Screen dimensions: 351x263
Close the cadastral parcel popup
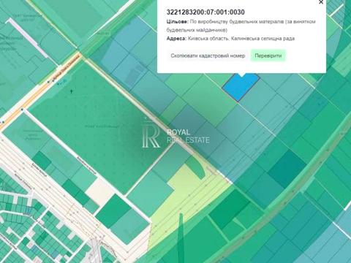click(x=321, y=2)
